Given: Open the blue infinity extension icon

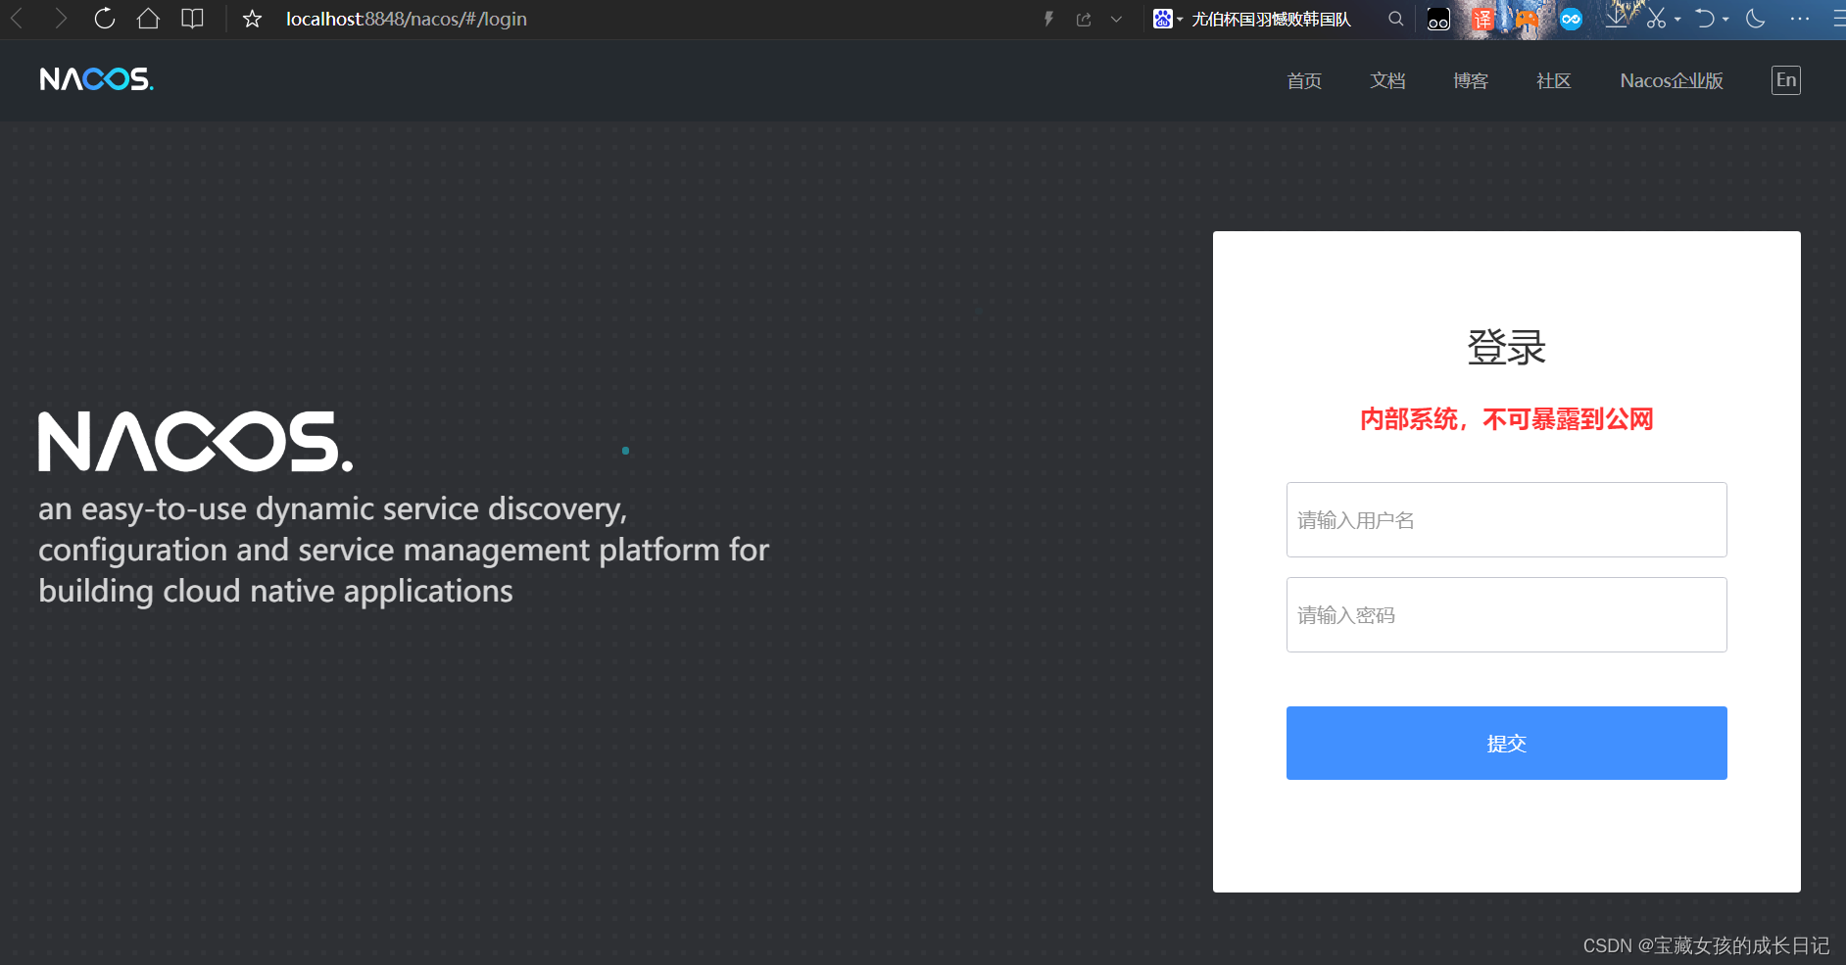Looking at the screenshot, I should [x=1571, y=19].
